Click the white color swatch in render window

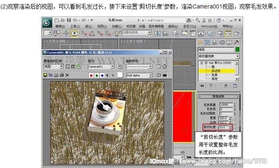120,75
